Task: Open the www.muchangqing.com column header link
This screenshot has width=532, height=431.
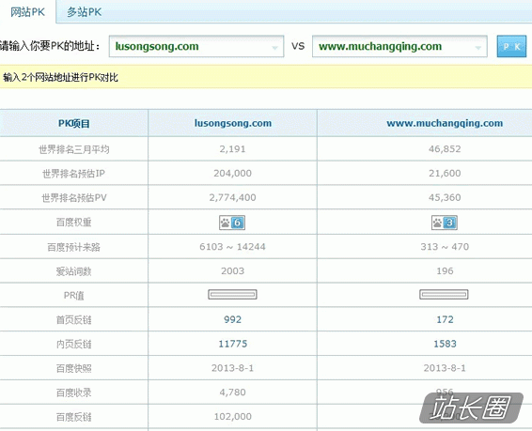Action: click(x=445, y=123)
